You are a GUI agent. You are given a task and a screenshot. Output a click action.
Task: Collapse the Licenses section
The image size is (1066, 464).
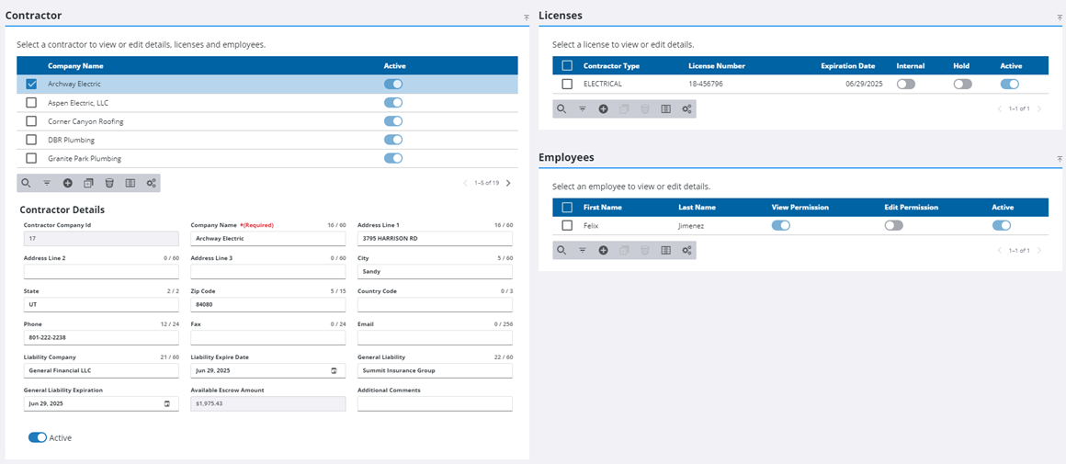[x=1060, y=17]
